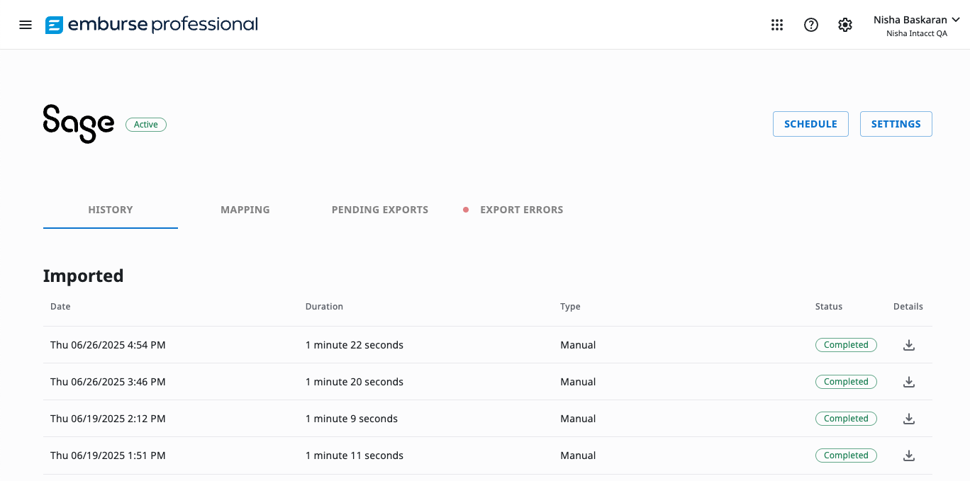This screenshot has height=481, width=970.
Task: Click date Thu 06/19/2025 1:51 PM
Action: [x=108, y=455]
